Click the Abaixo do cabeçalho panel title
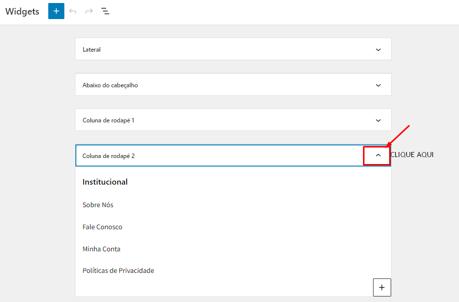Viewport: 459px width, 302px height. (110, 85)
